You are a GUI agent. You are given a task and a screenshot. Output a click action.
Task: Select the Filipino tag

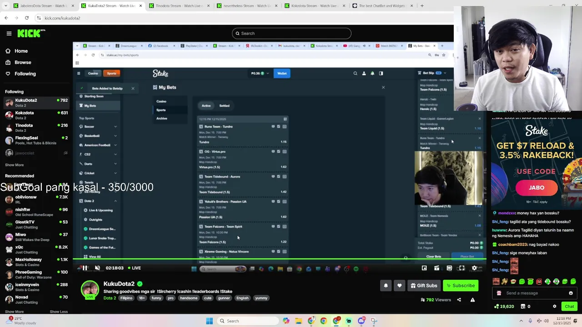tap(126, 298)
